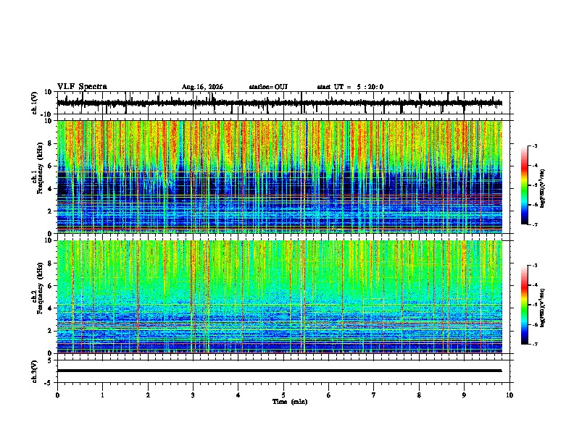Click the -3 label on ch.2 colorbar
The image size is (574, 443).
pos(535,266)
